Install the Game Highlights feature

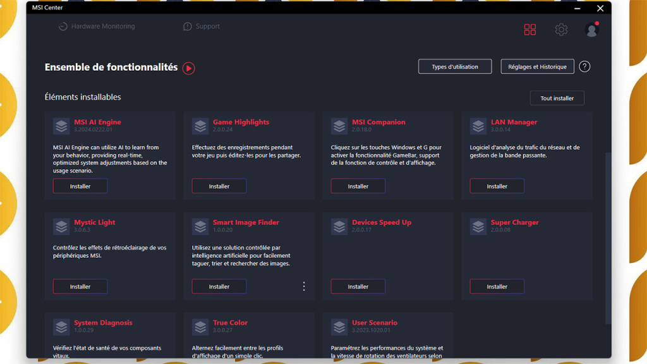click(219, 186)
